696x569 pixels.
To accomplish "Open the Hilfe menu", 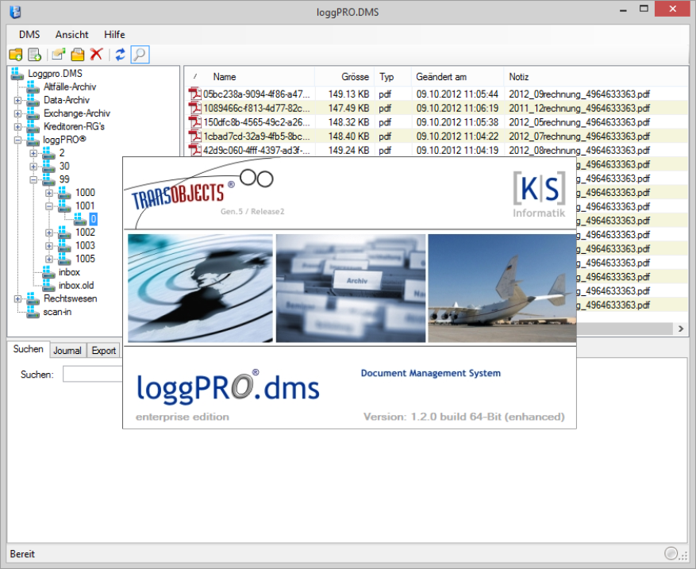I will [114, 35].
